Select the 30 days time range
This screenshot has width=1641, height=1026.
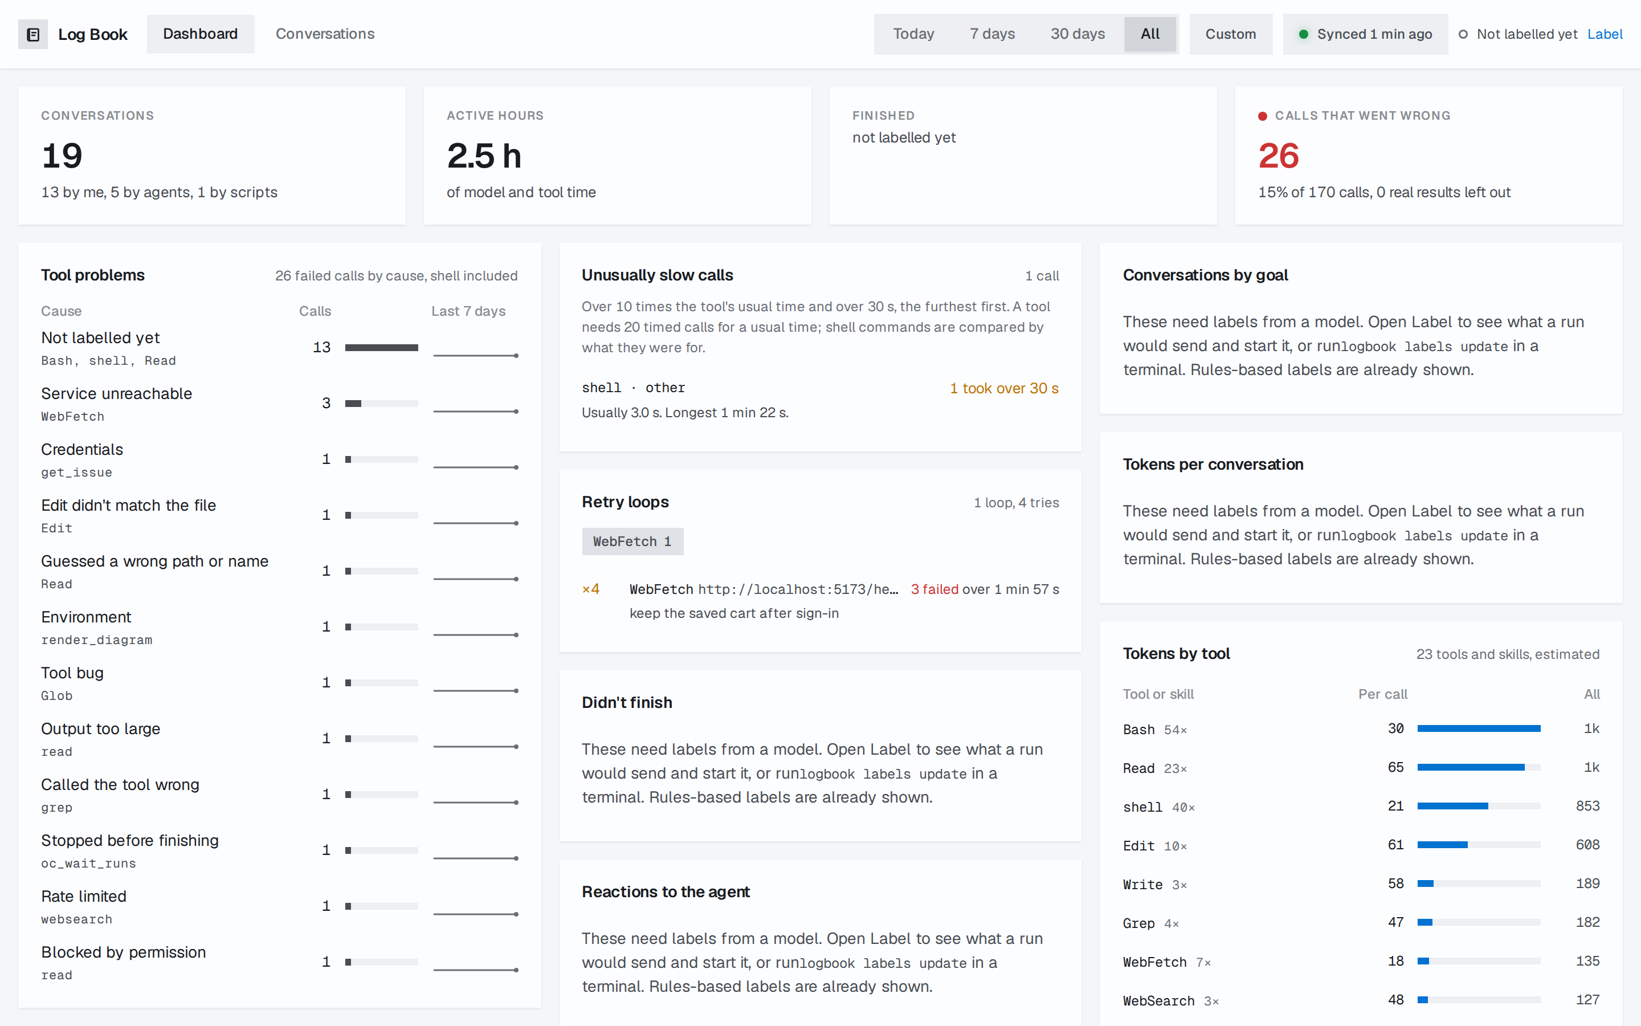(1077, 34)
